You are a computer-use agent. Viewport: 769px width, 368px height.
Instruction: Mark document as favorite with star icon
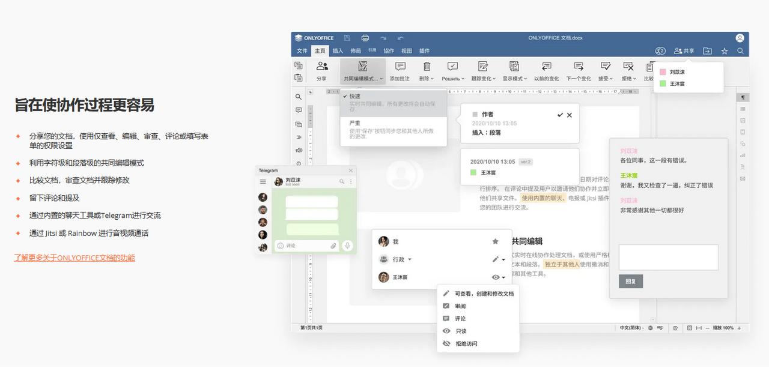pyautogui.click(x=725, y=51)
